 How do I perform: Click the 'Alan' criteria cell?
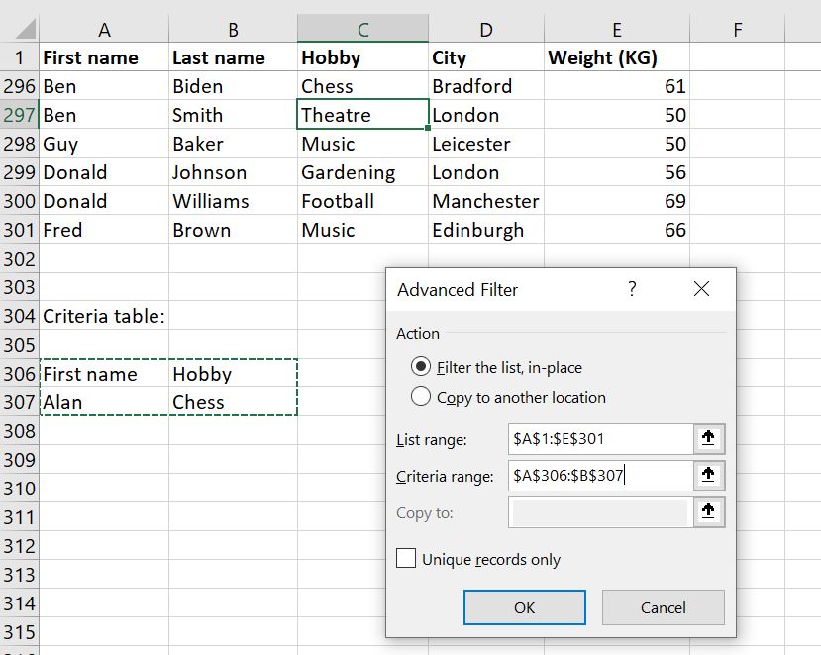point(104,402)
